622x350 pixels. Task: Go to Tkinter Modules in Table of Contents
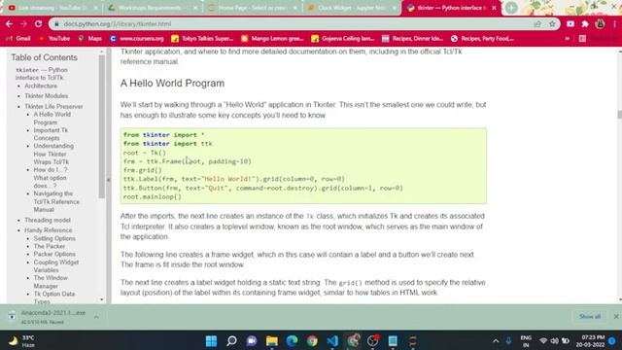(46, 96)
